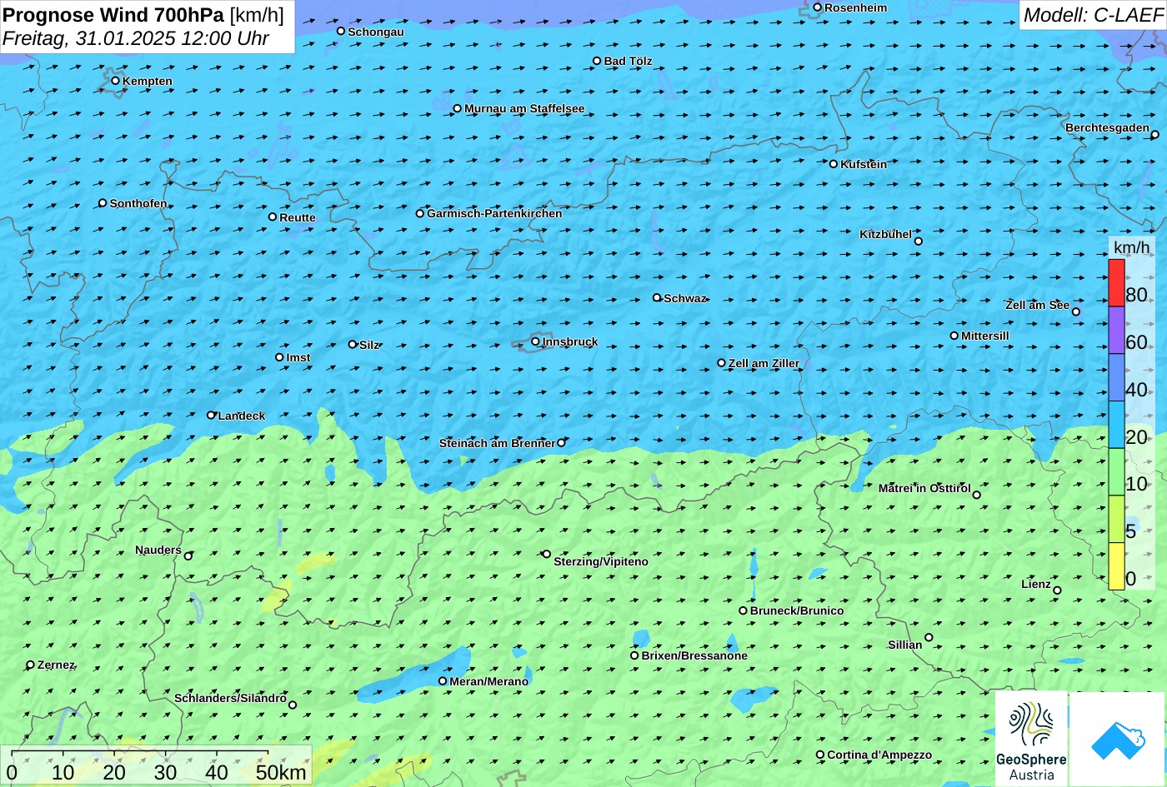Click the Meran/Merano marker dot

coord(443,681)
